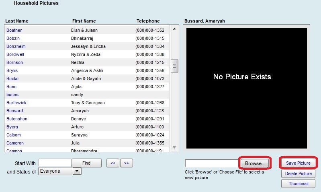Select the Butenshon household link
The height and width of the screenshot is (192, 321).
(17, 119)
